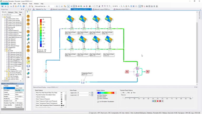Click the blue Info icon in the toolbar
202x114 pixels.
click(x=24, y=6)
